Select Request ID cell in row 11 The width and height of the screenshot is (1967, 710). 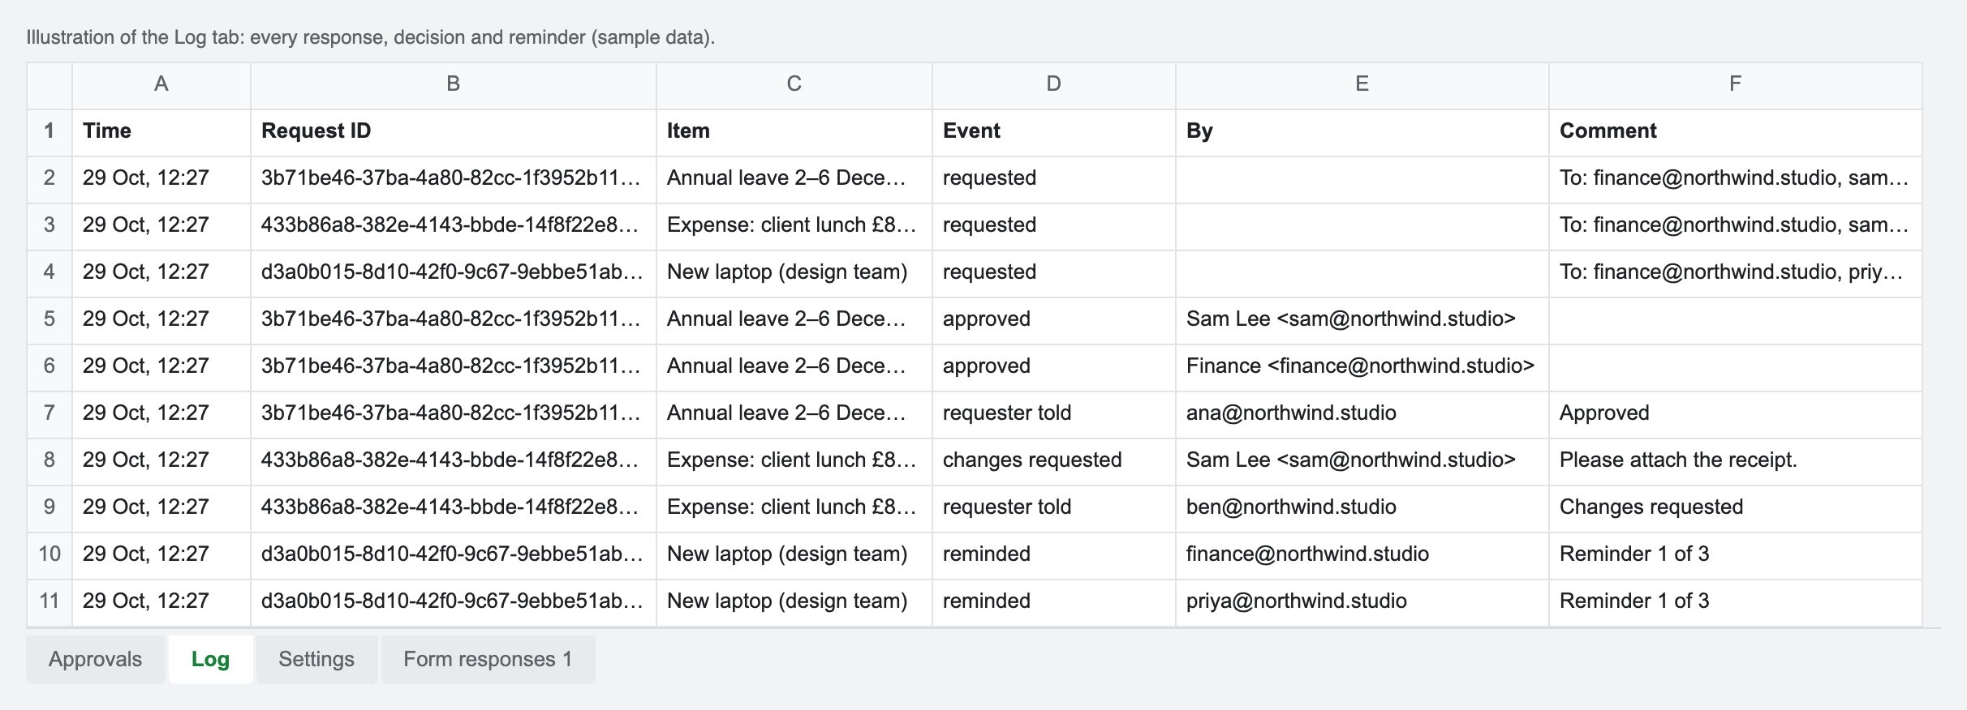tap(454, 603)
